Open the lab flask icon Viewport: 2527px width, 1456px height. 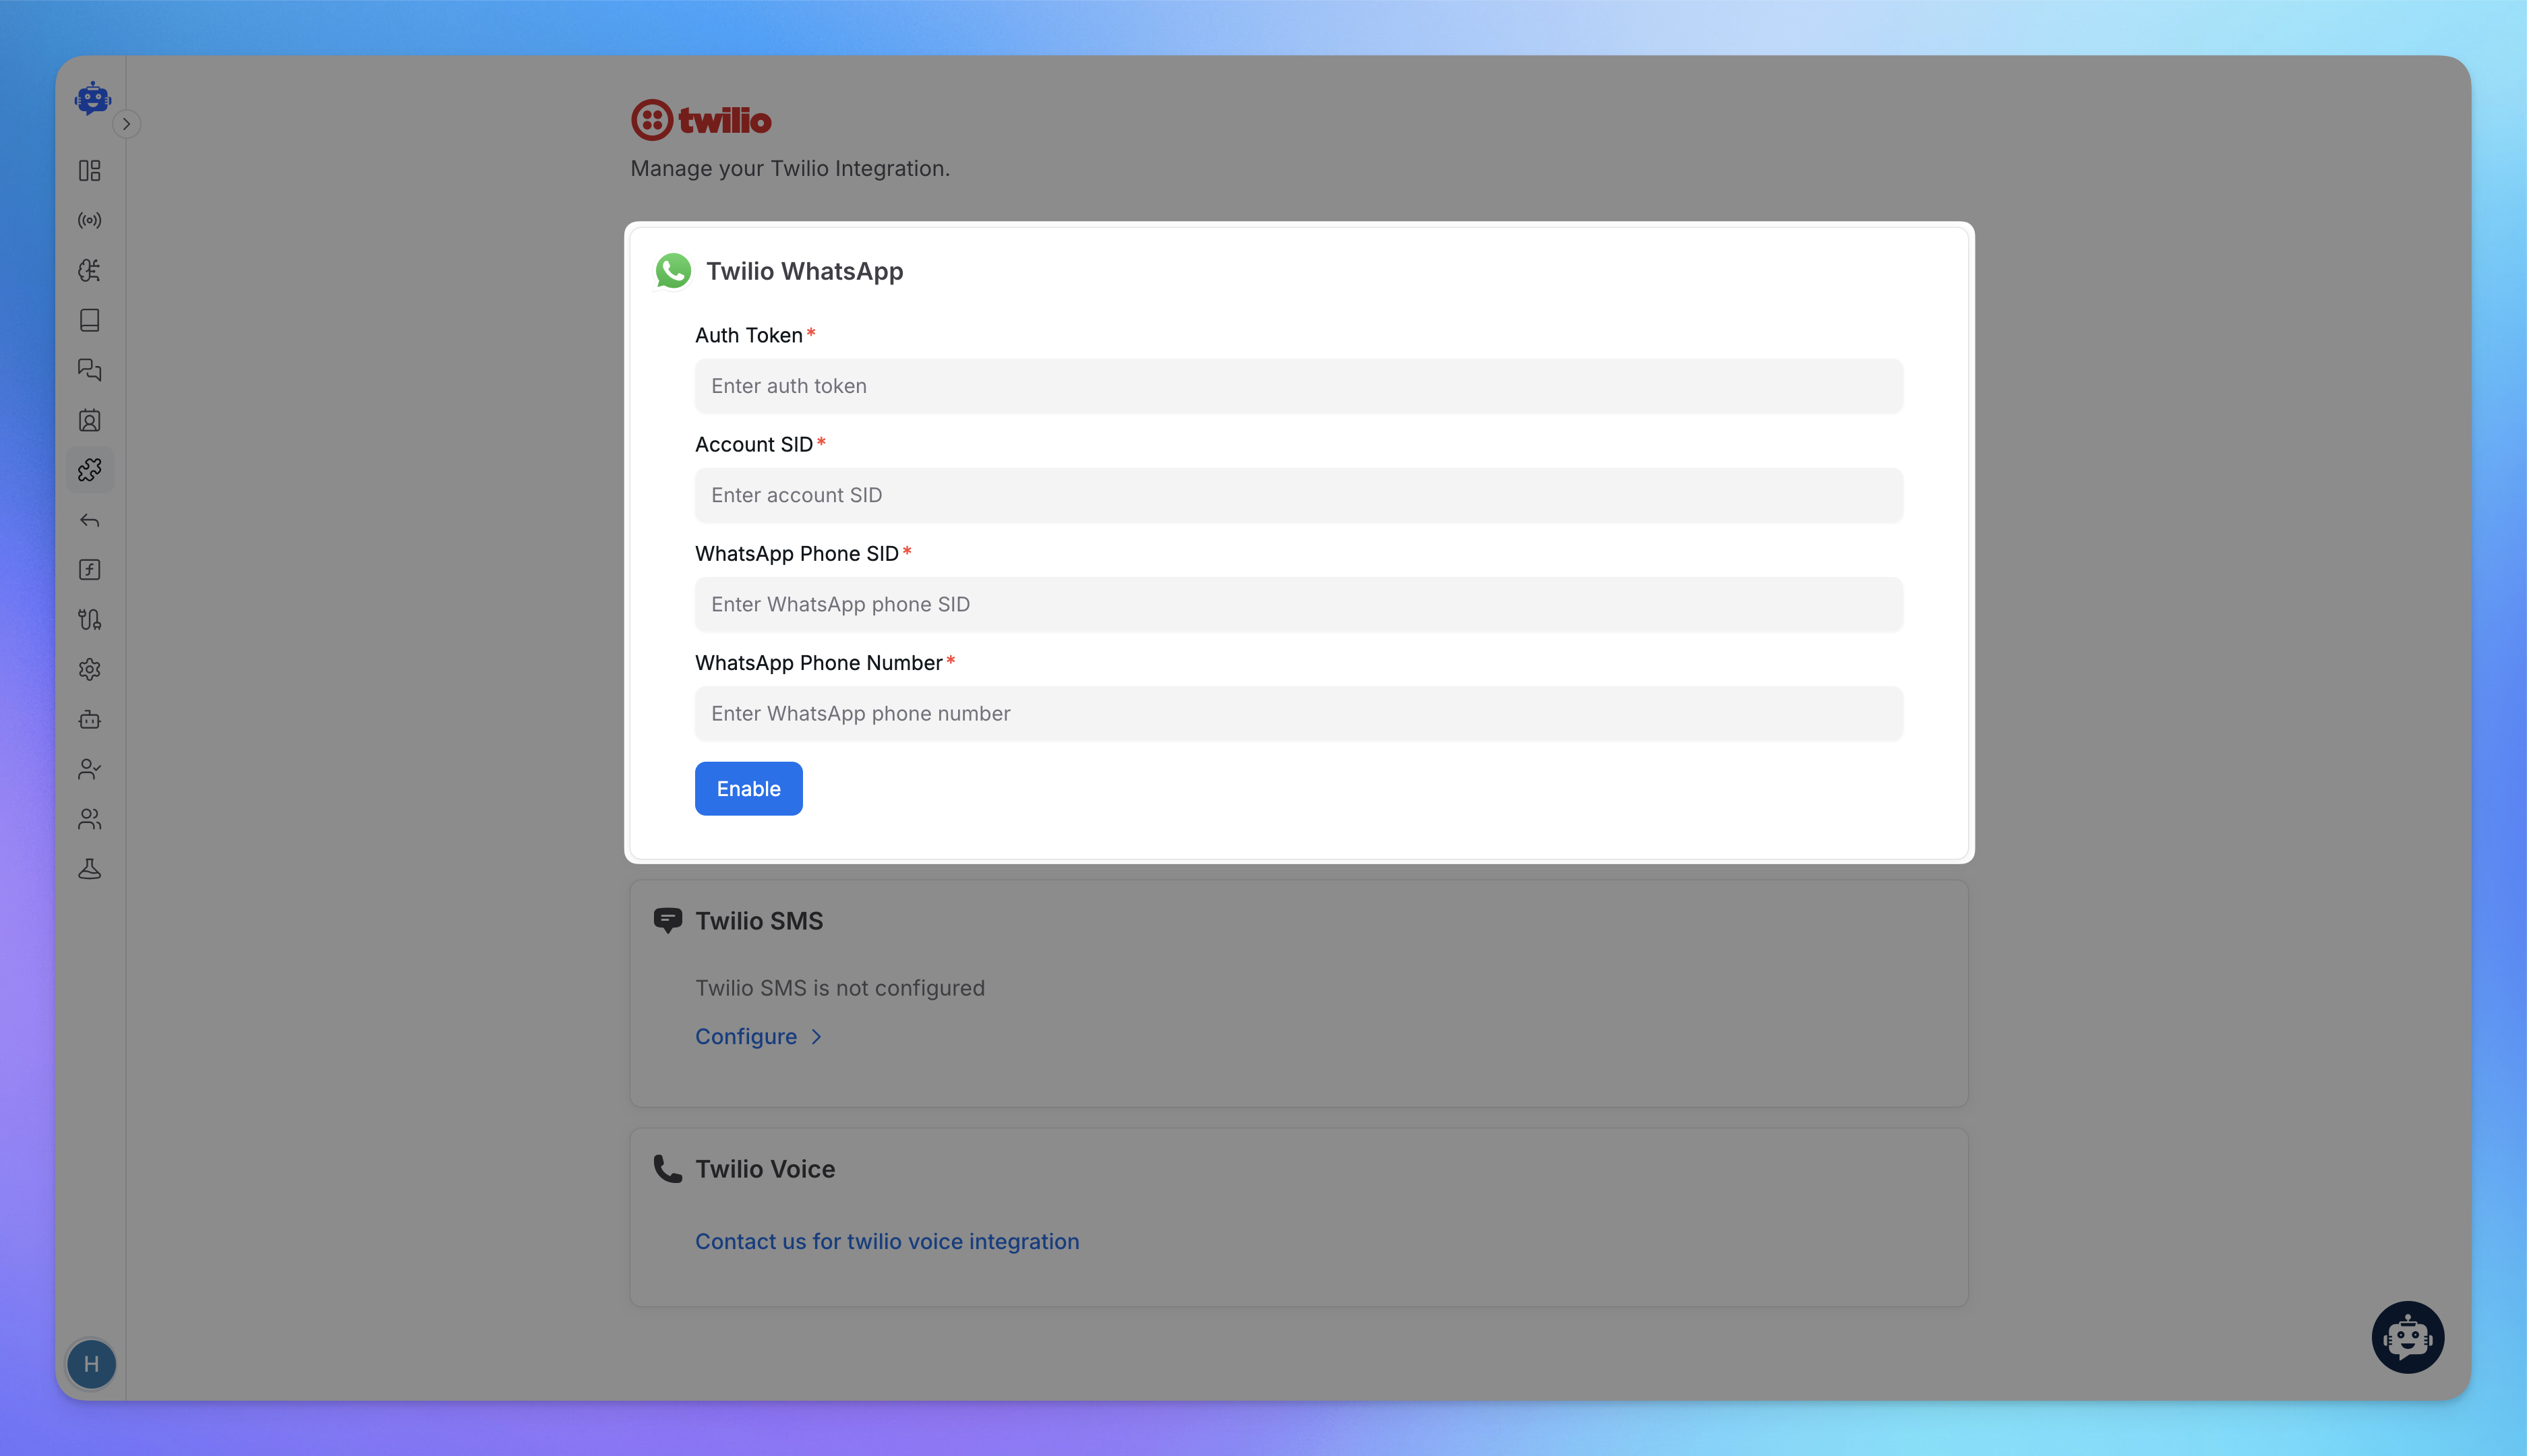coord(90,869)
